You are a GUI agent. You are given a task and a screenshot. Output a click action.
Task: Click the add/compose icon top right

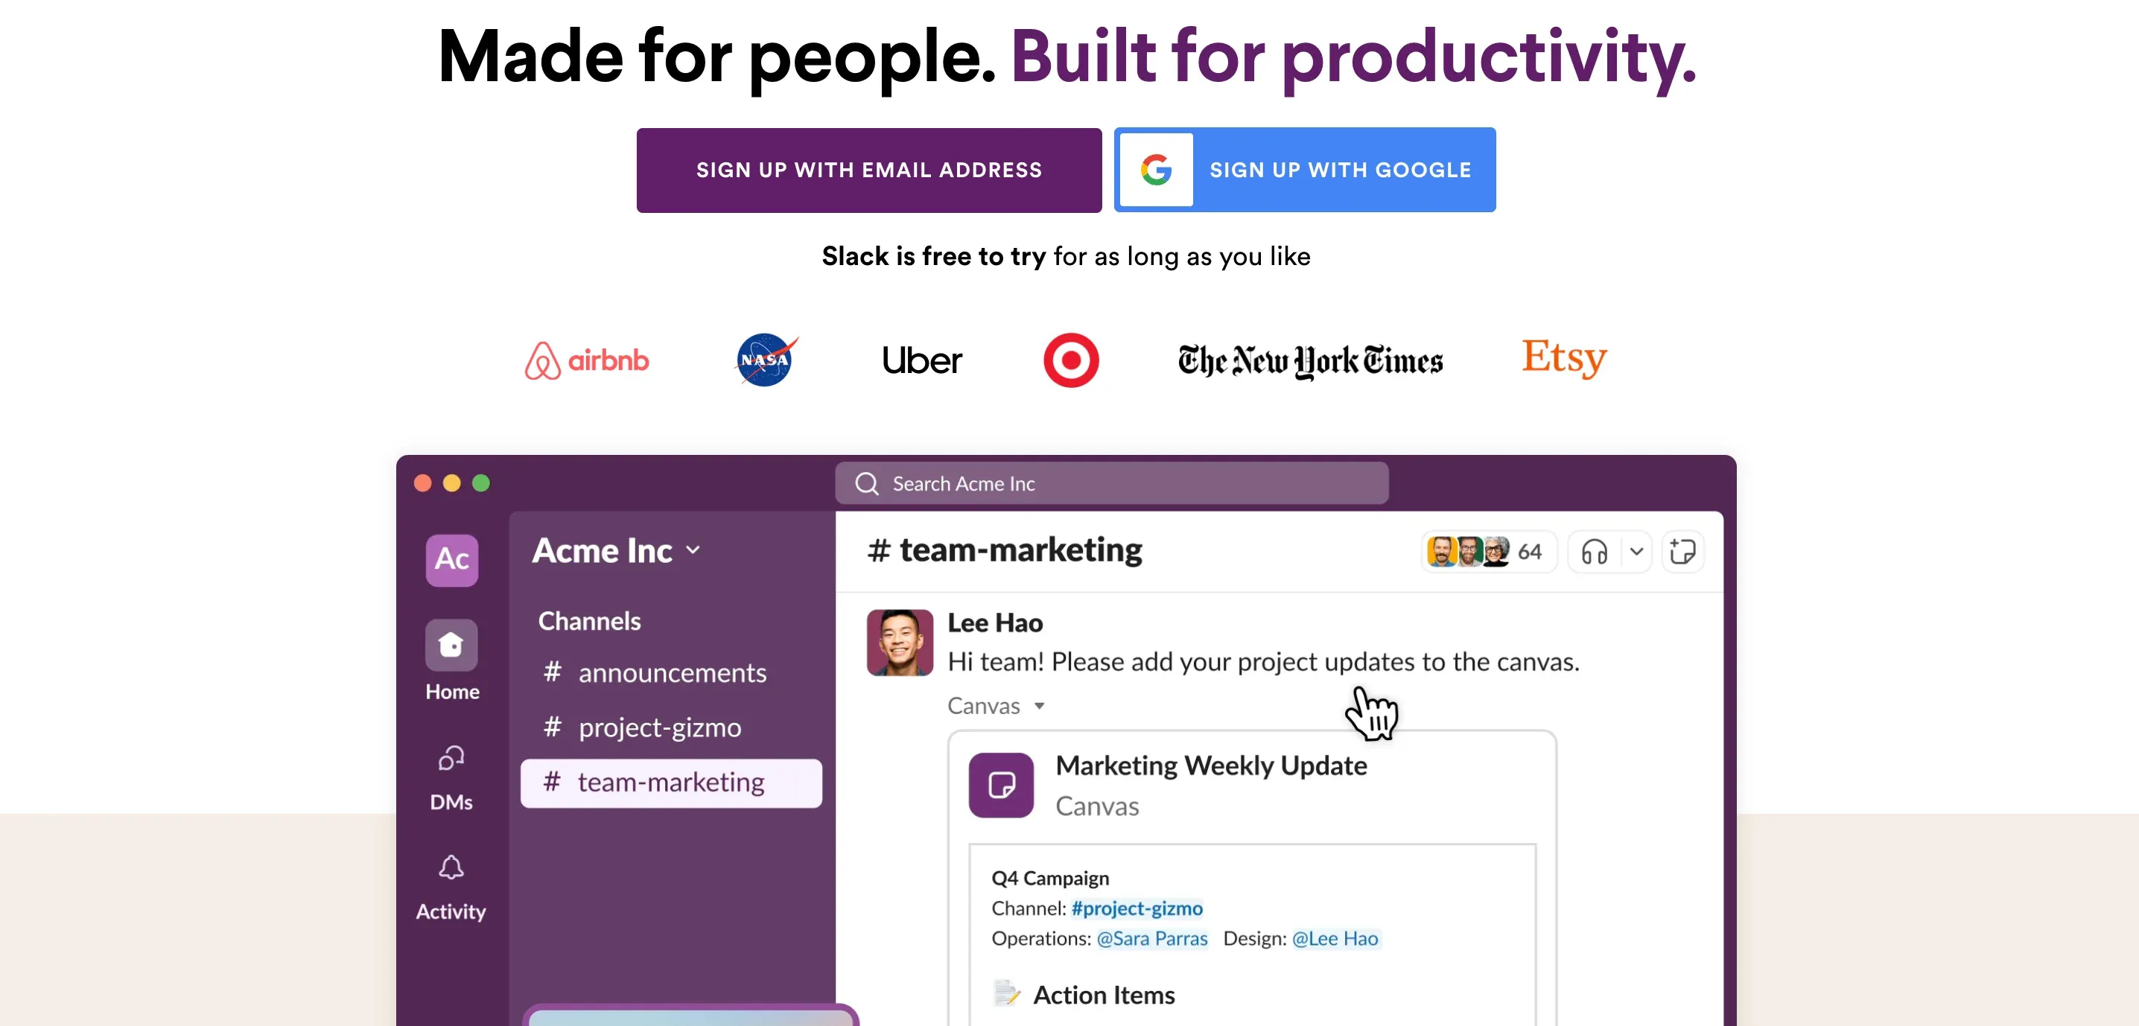coord(1682,551)
